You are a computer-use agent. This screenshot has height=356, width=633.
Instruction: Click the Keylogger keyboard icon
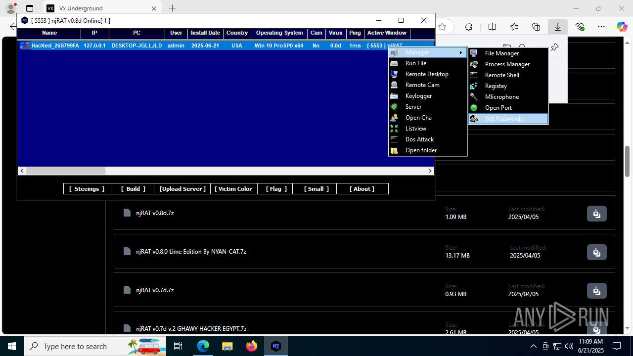click(394, 96)
